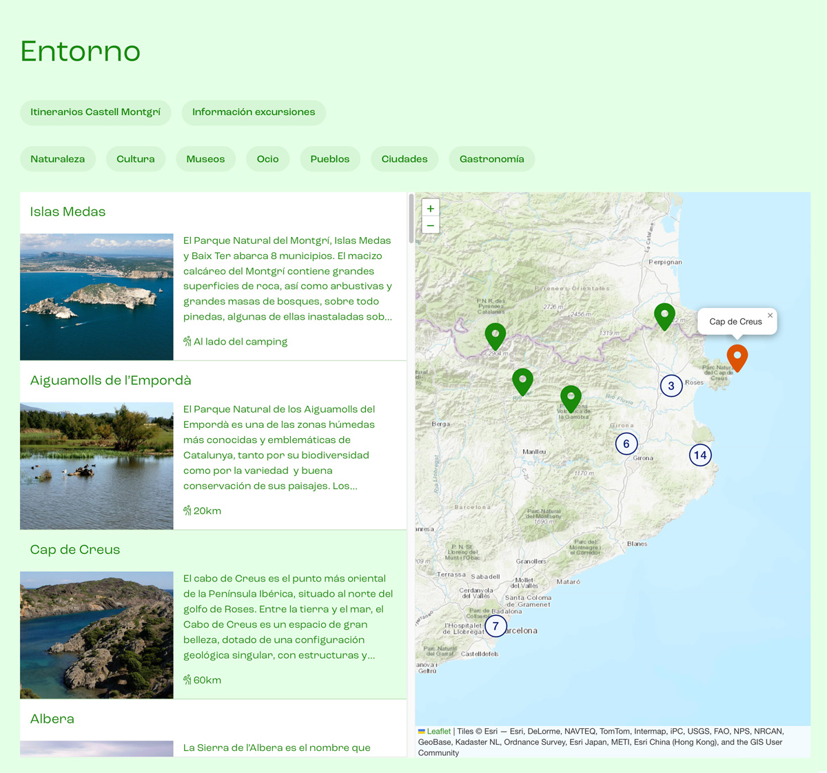Zoom in on the map

coord(431,209)
